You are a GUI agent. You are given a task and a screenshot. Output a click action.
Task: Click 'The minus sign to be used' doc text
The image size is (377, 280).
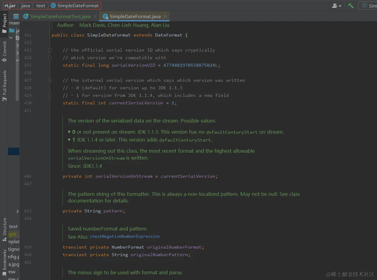(125, 272)
